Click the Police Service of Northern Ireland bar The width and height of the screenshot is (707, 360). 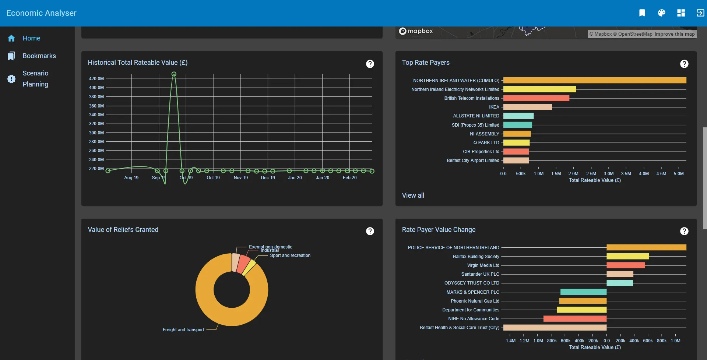[x=647, y=248]
